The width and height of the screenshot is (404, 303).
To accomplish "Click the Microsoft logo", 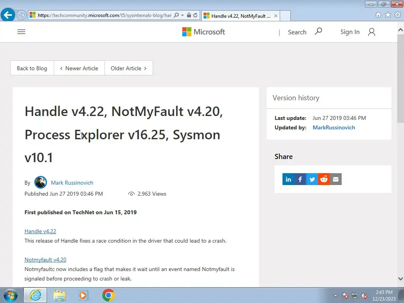I will point(204,32).
